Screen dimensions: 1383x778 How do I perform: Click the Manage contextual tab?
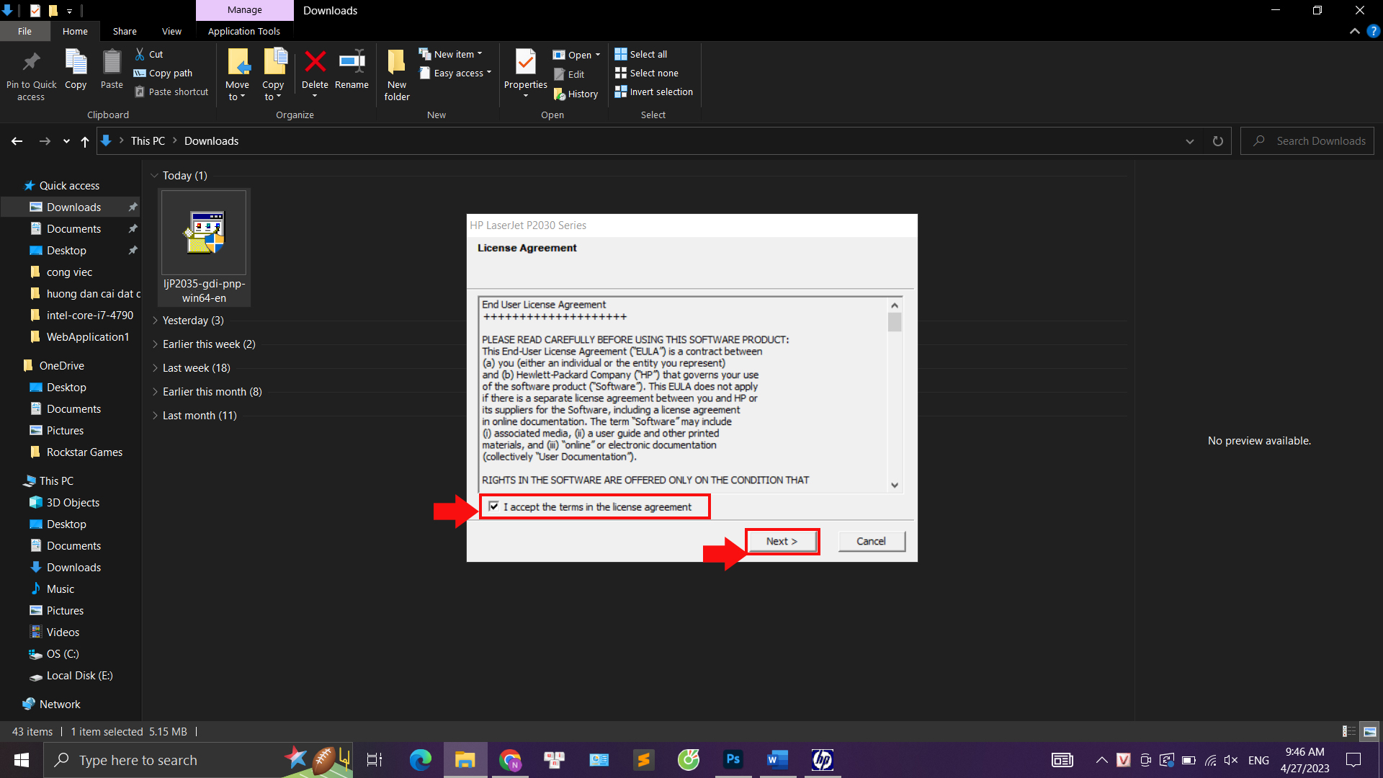[245, 10]
